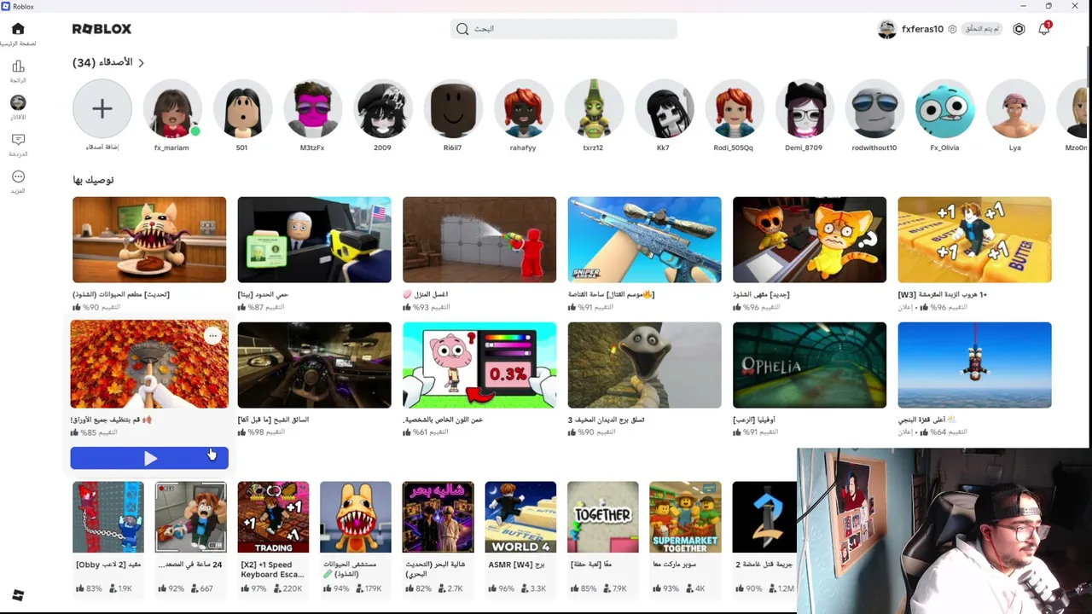
Task: Click the Add Friends plus button
Action: click(x=102, y=108)
